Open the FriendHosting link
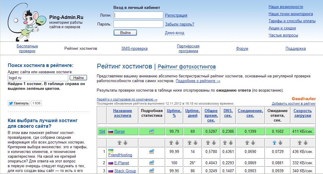 pos(120,155)
